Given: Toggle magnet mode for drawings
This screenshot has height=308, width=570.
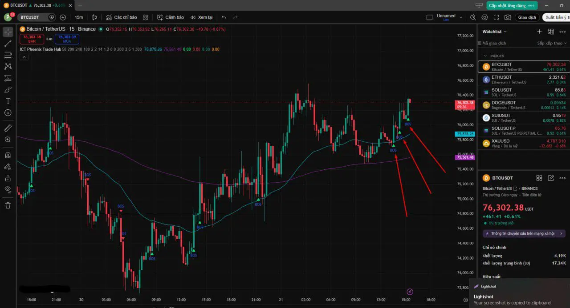Looking at the screenshot, I should click(x=8, y=155).
